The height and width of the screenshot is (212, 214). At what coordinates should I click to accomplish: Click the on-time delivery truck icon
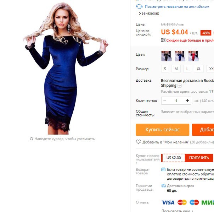[163, 186]
